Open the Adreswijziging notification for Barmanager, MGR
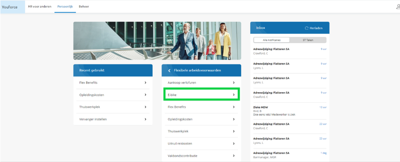This screenshot has width=400, height=162. point(290,155)
